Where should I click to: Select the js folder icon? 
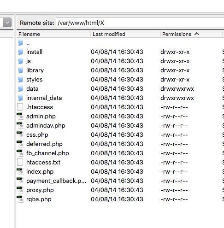point(20,61)
